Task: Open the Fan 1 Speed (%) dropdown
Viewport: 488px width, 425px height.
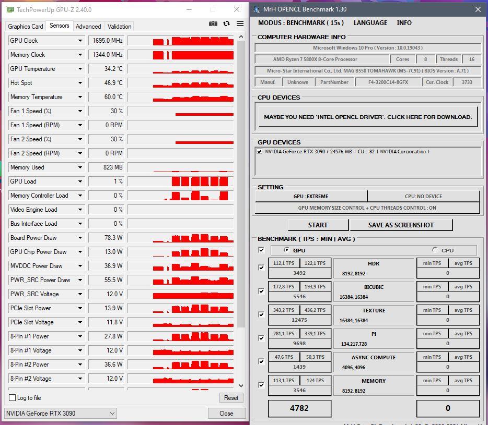Action: point(80,111)
